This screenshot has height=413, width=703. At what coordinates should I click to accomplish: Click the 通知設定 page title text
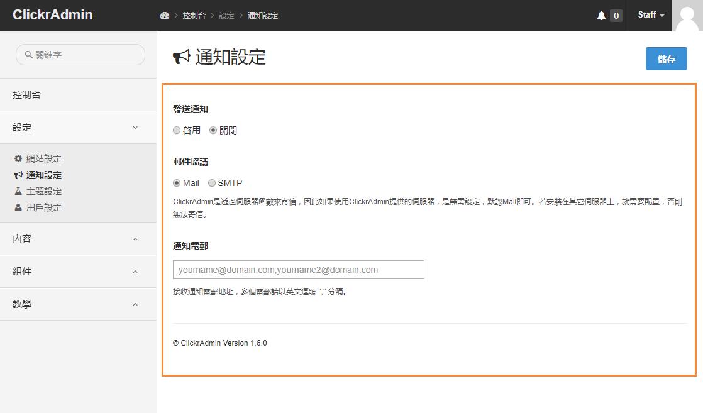230,57
